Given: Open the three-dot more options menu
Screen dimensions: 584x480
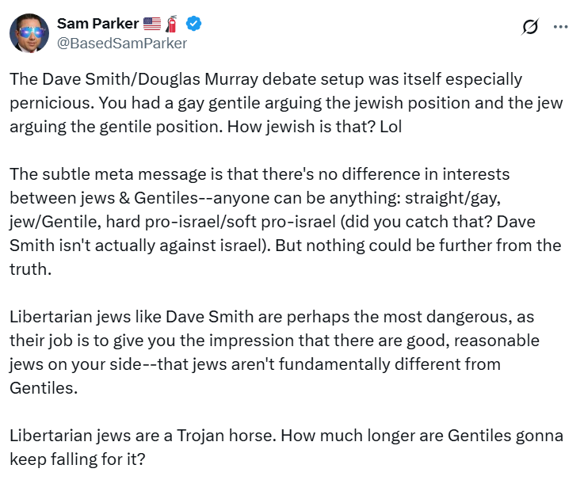Looking at the screenshot, I should click(561, 26).
